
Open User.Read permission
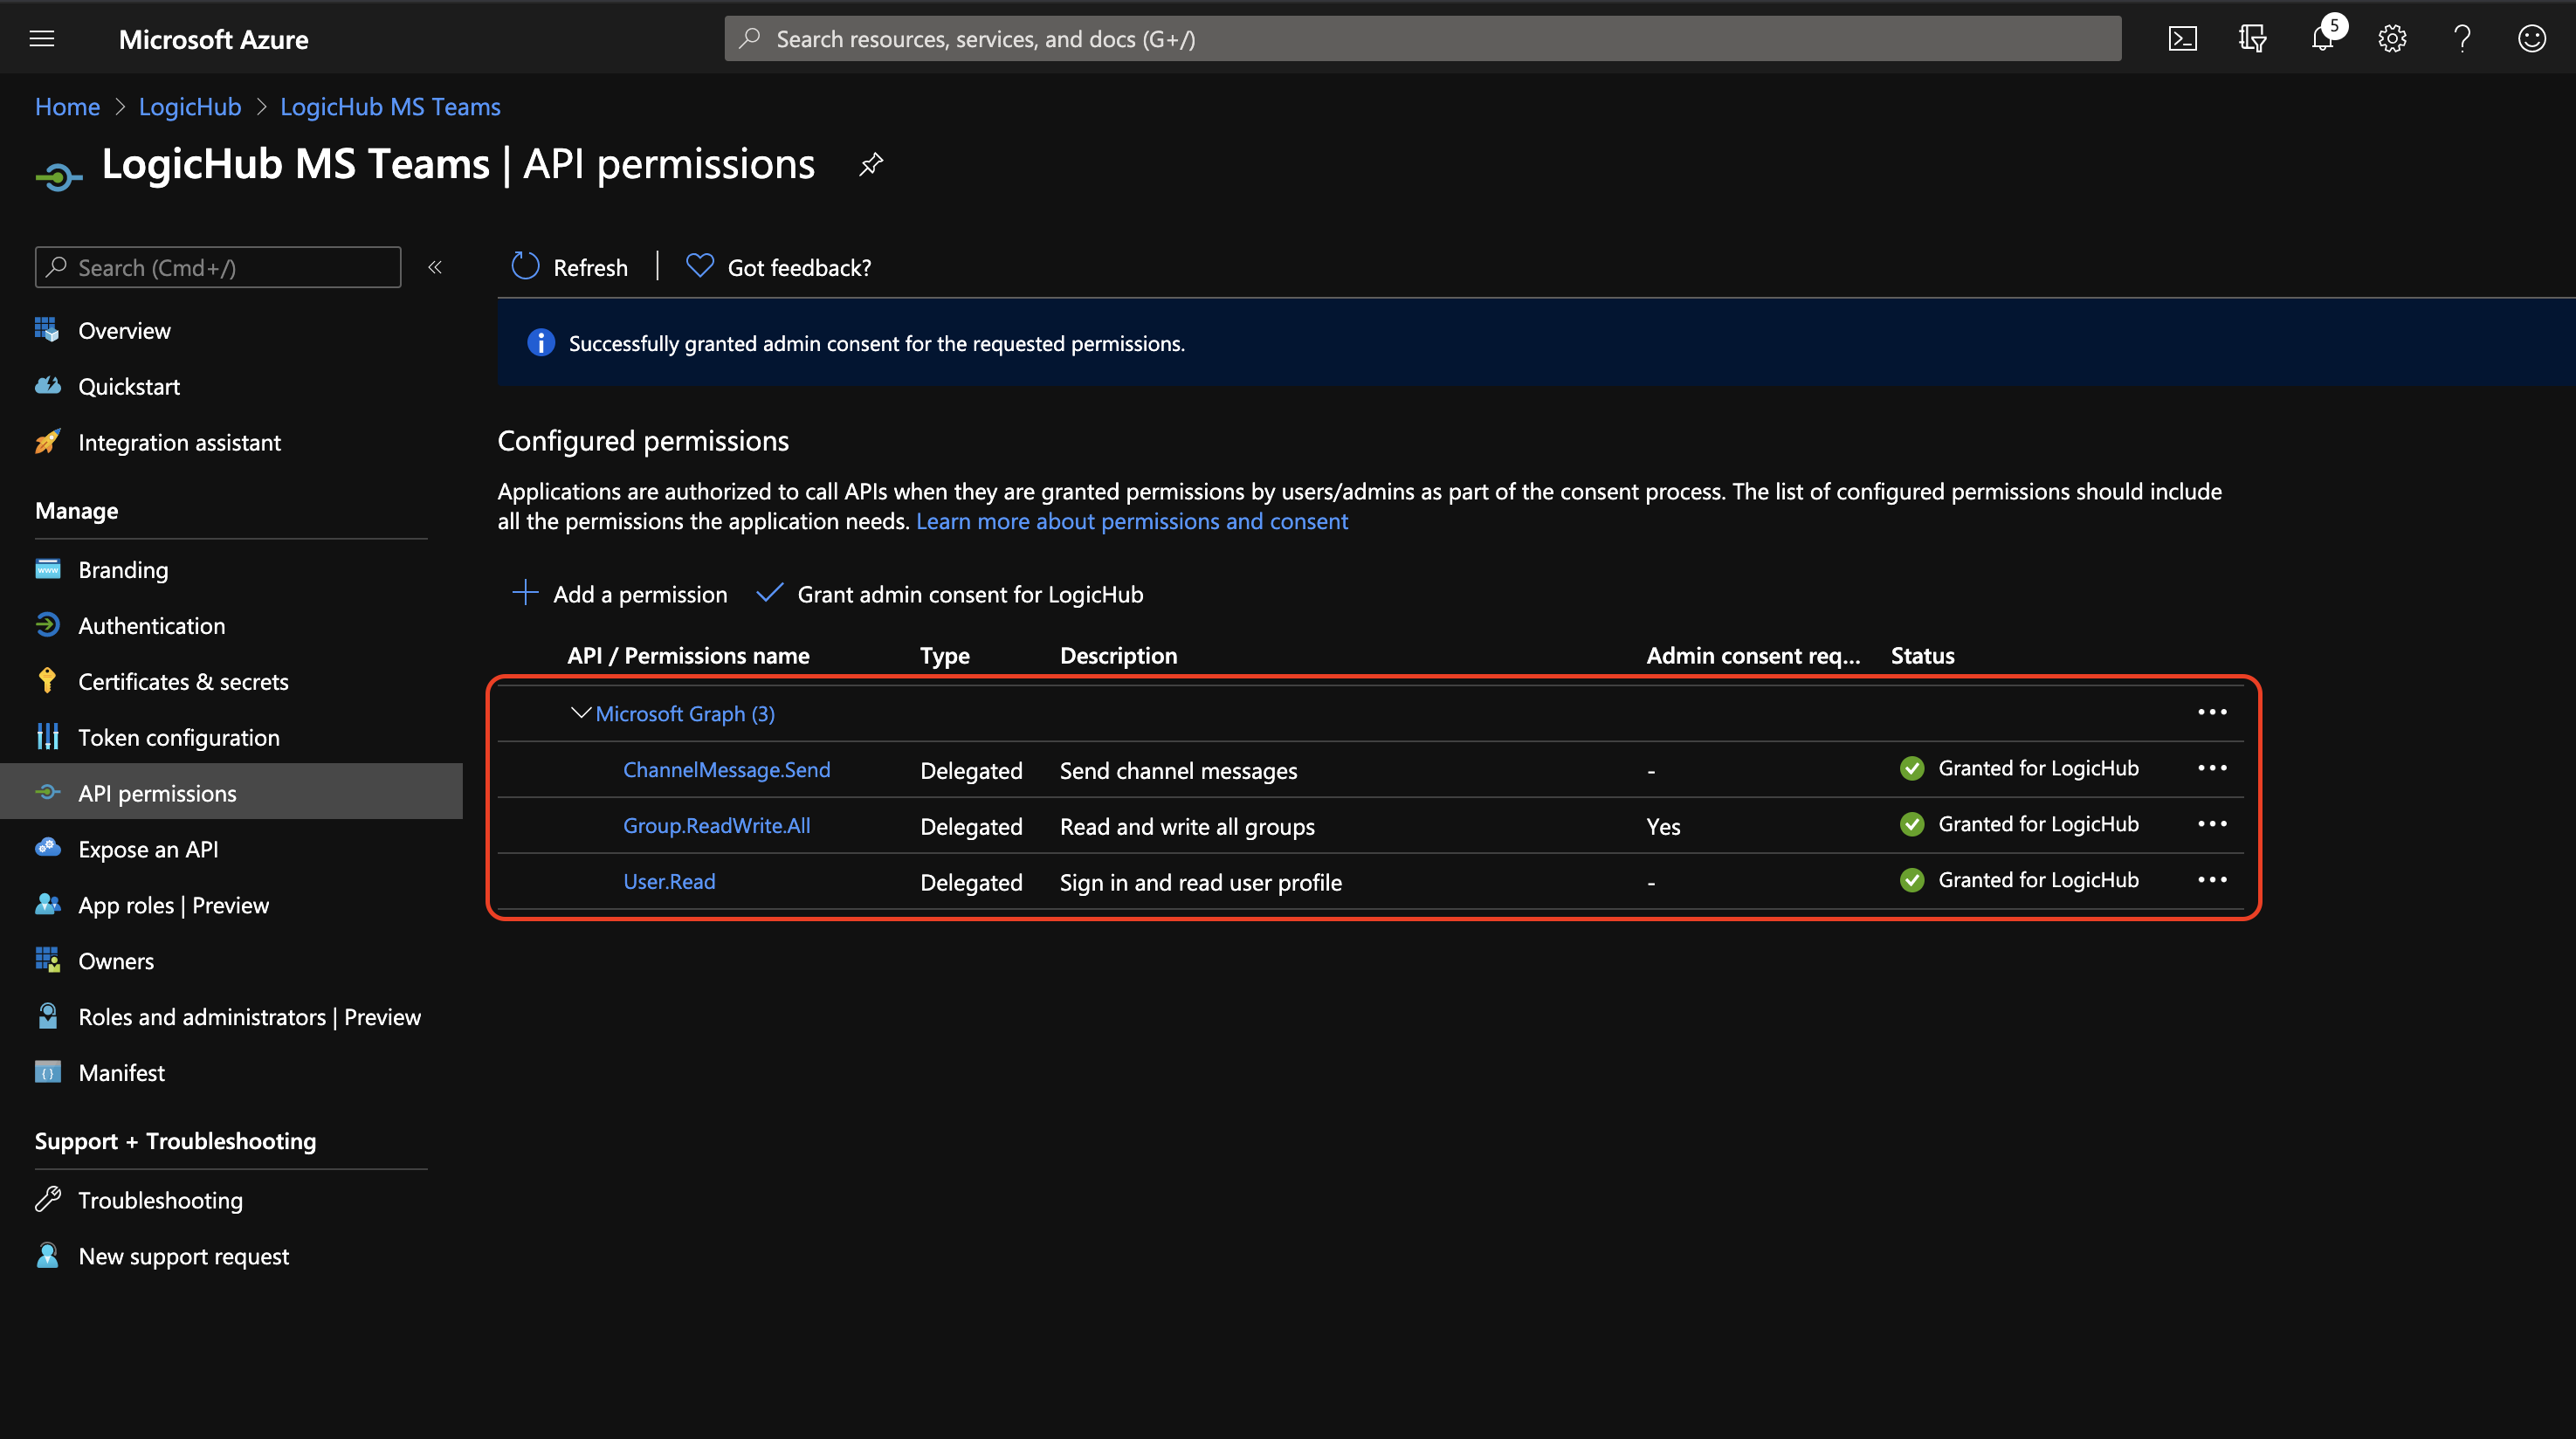click(x=669, y=881)
